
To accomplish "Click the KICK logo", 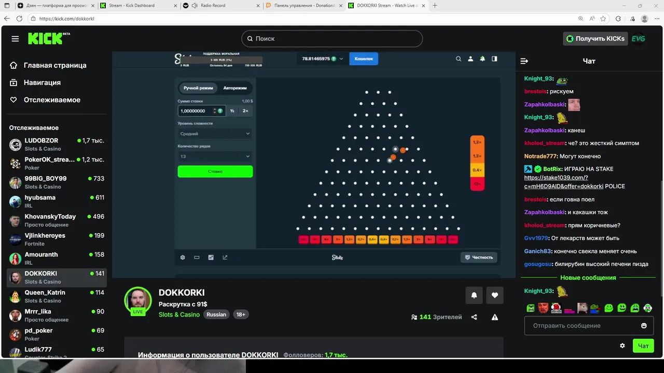I will pos(49,38).
